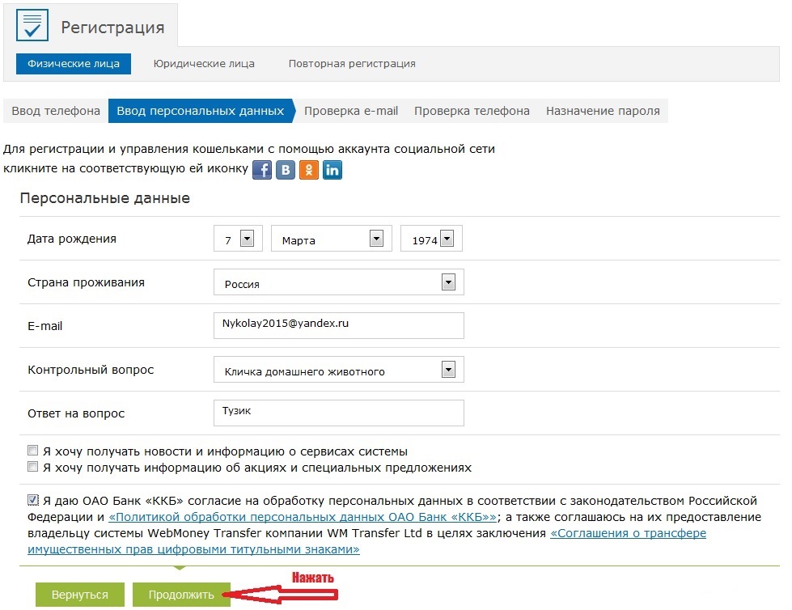Click the Facebook social login icon
This screenshot has width=792, height=610.
click(262, 170)
